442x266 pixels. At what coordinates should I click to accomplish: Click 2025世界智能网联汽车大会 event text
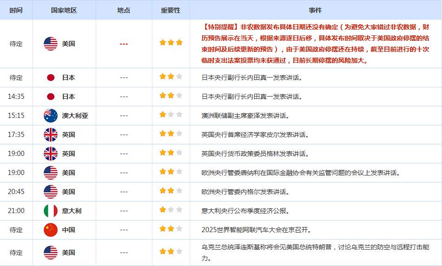click(256, 230)
